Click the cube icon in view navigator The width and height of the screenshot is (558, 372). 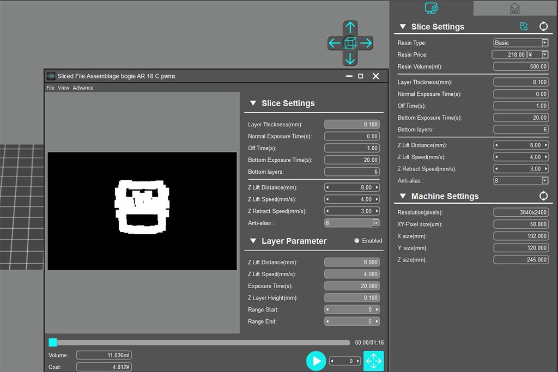point(350,43)
